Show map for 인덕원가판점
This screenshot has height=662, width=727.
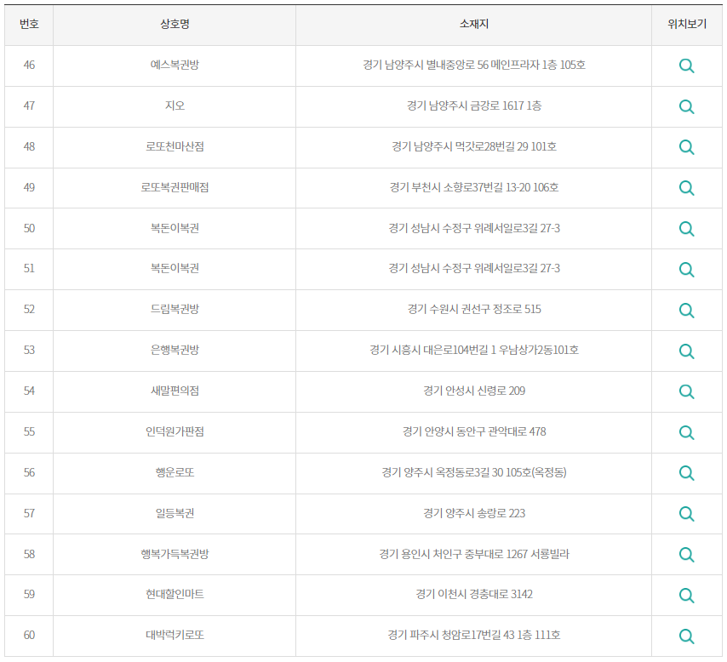coord(686,432)
